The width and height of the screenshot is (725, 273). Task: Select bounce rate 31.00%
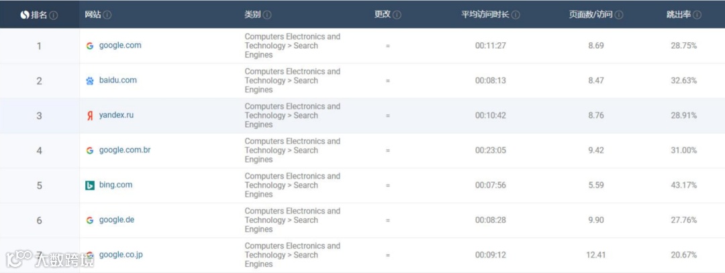coord(684,151)
